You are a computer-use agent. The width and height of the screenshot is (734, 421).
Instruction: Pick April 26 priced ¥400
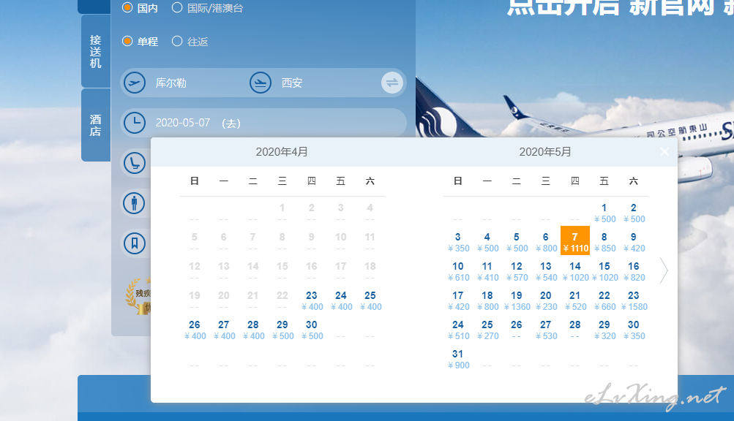point(195,330)
